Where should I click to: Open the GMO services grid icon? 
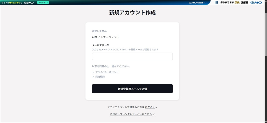tap(216, 3)
